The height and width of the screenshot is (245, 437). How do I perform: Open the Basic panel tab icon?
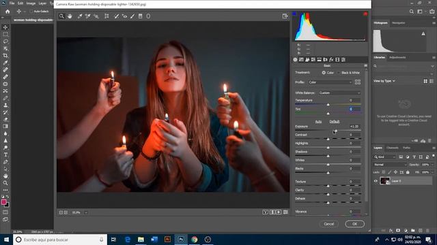[x=295, y=60]
